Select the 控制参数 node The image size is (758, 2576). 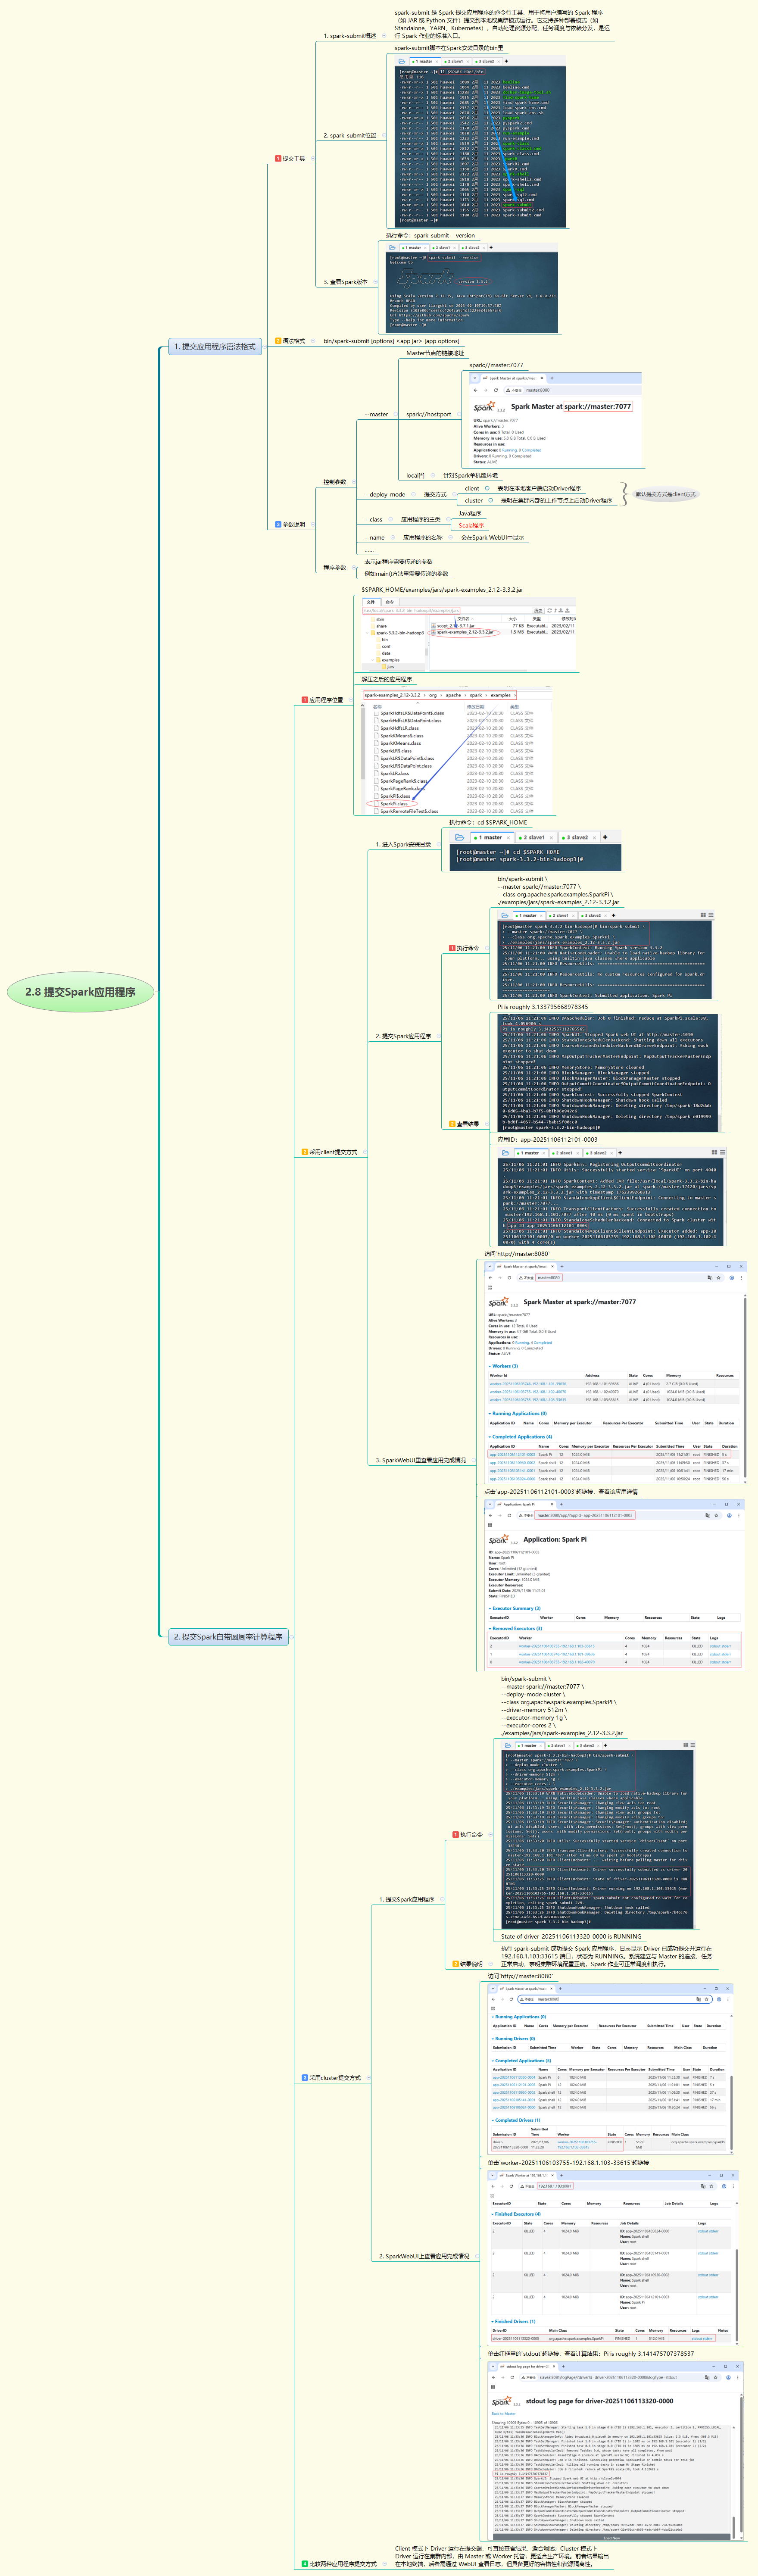334,482
